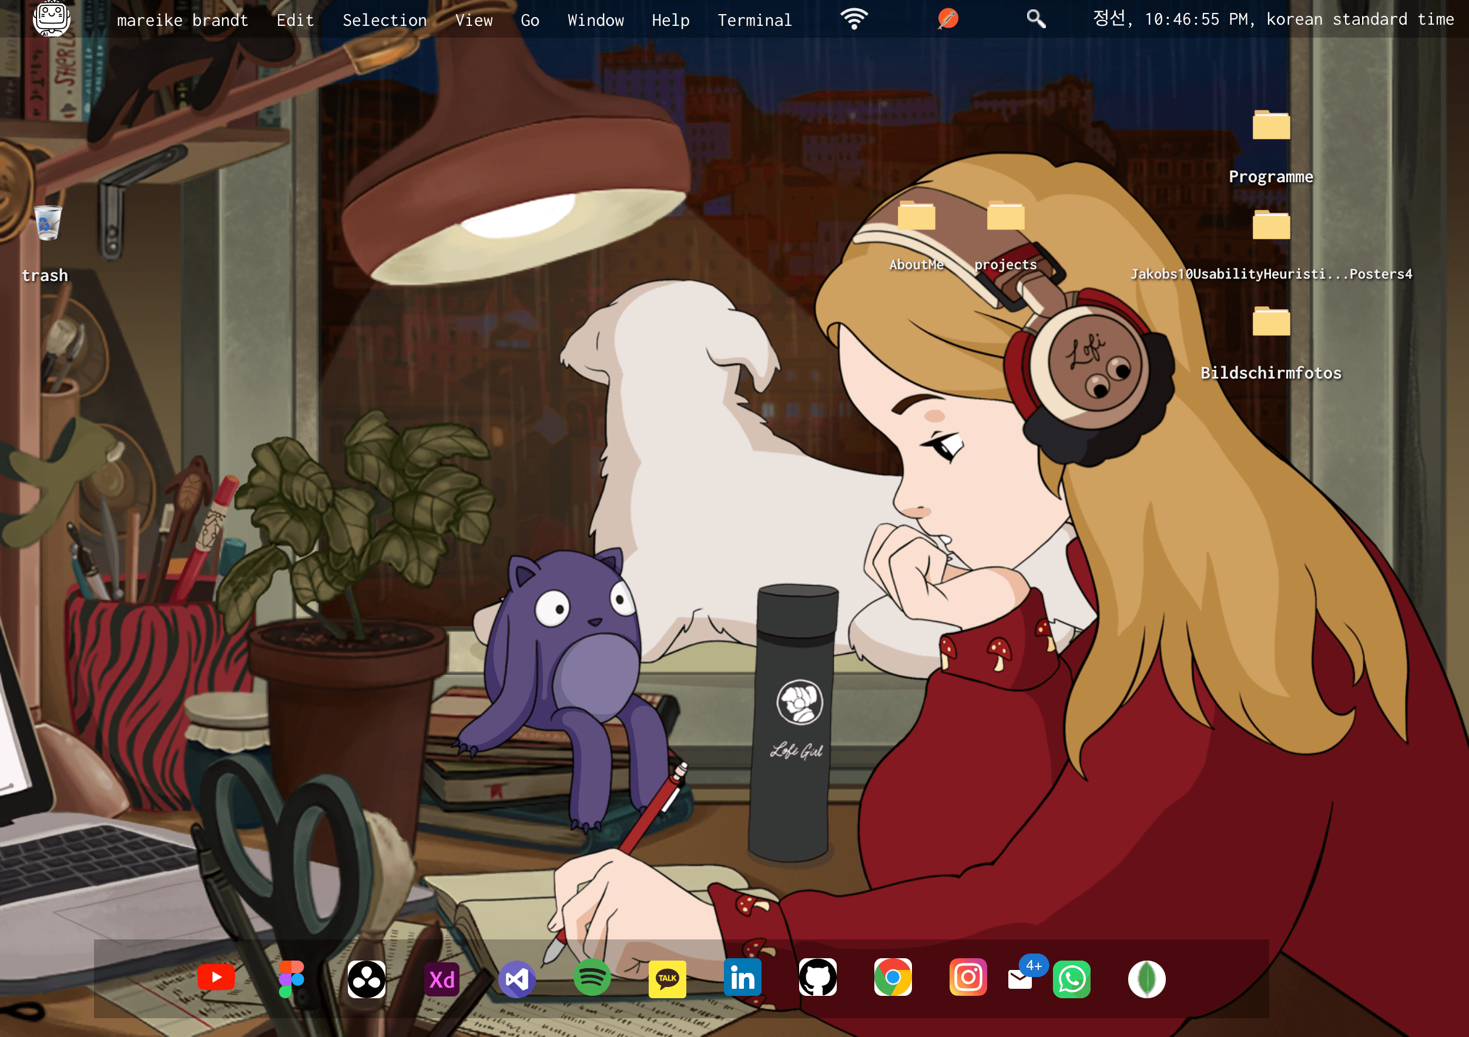1469x1037 pixels.
Task: Open the Edit menu
Action: tap(295, 21)
